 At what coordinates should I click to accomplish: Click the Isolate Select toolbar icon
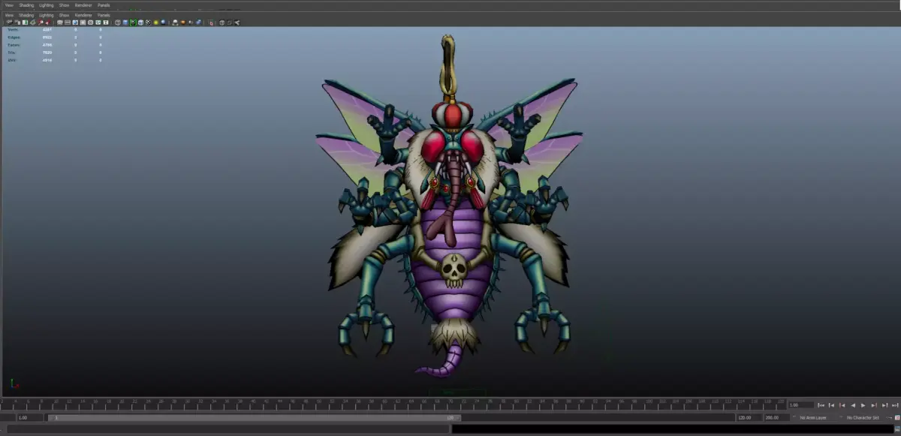211,23
